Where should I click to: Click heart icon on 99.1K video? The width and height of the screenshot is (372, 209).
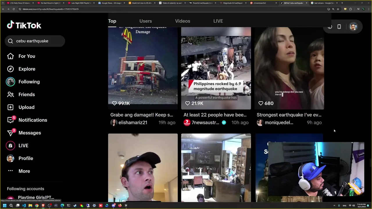[115, 103]
